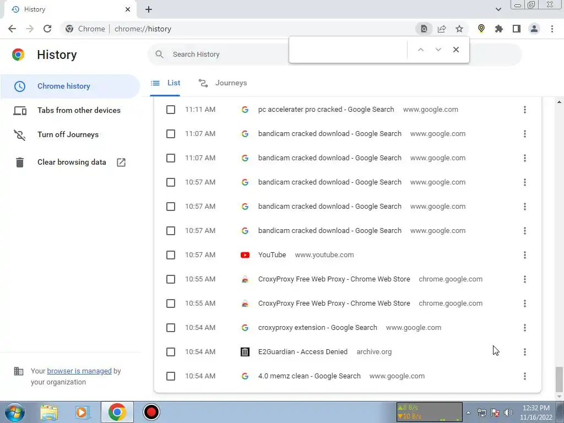Switch to the List tab
564x423 pixels.
(x=165, y=83)
